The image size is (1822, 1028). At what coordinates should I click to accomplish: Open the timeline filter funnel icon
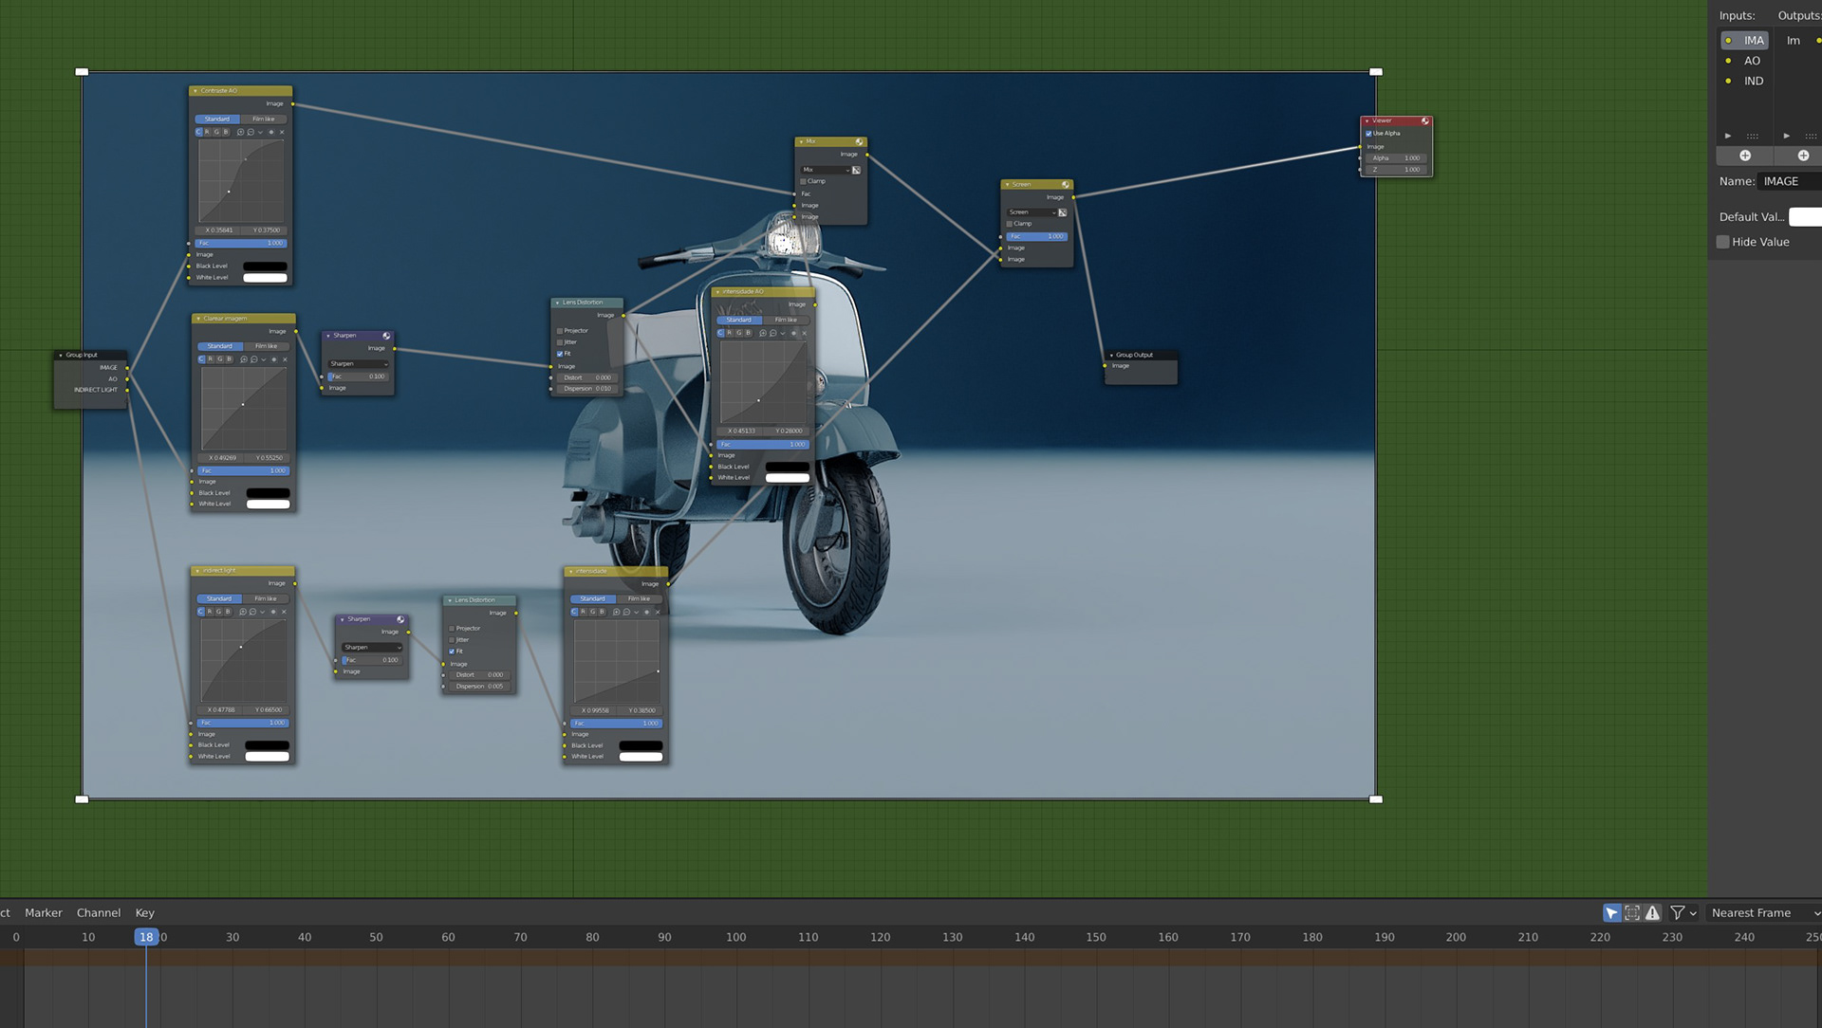point(1678,912)
